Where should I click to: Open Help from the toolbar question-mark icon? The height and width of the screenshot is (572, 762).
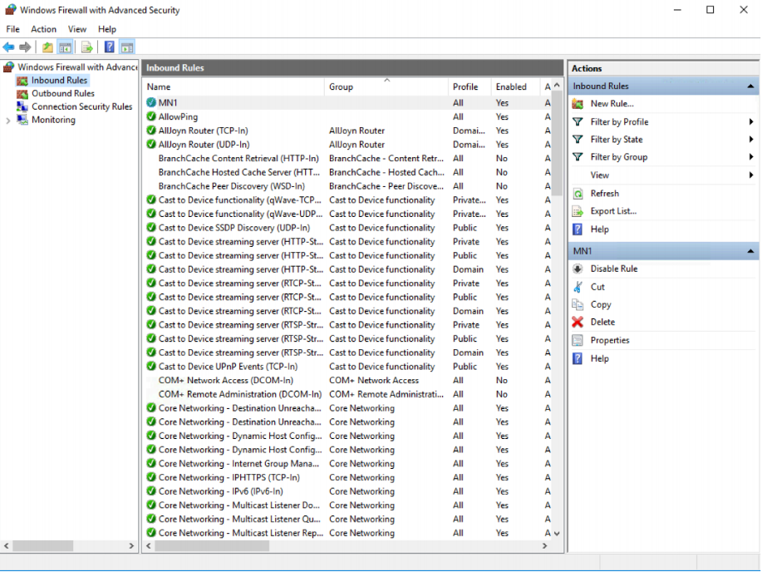[110, 47]
